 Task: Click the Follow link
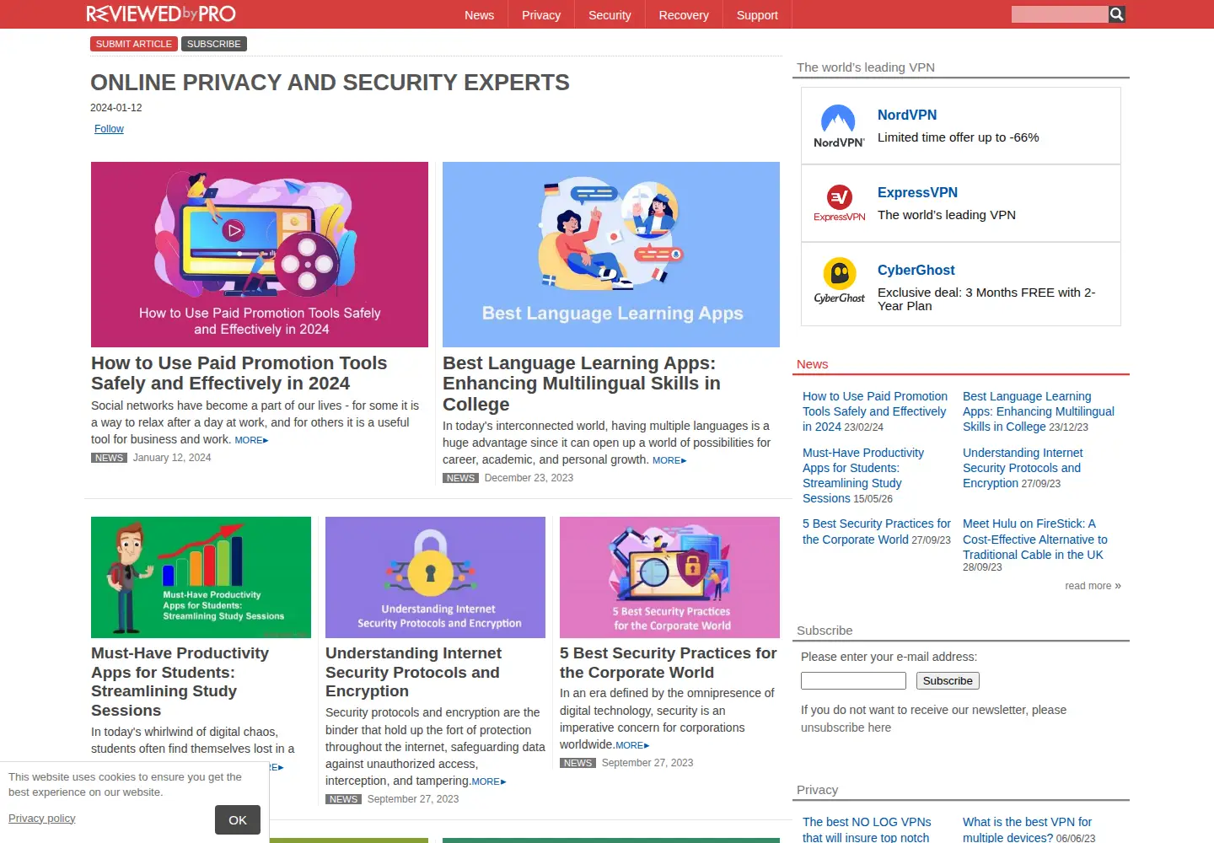pyautogui.click(x=109, y=129)
